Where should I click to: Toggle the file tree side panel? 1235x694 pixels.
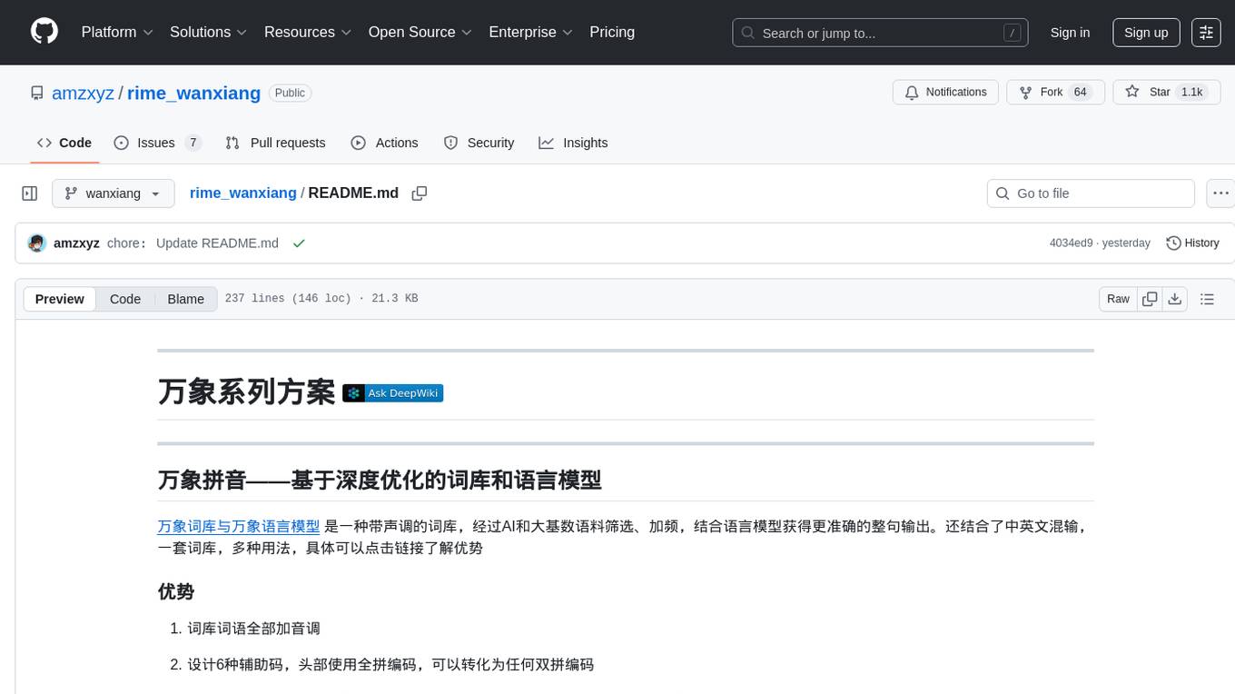[x=30, y=193]
